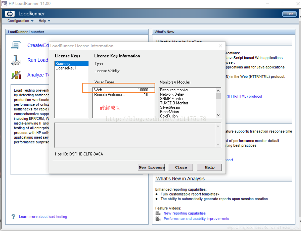Click the Run Load Tests icon

click(16, 60)
